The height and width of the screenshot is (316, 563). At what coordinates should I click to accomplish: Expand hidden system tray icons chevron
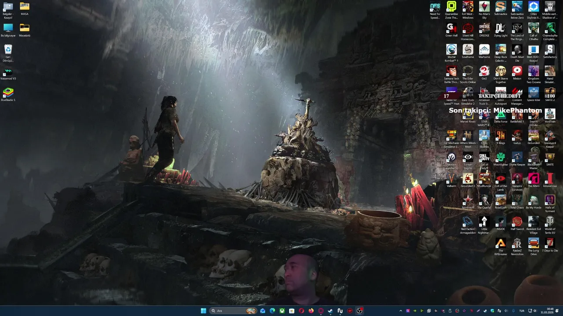[x=401, y=311]
